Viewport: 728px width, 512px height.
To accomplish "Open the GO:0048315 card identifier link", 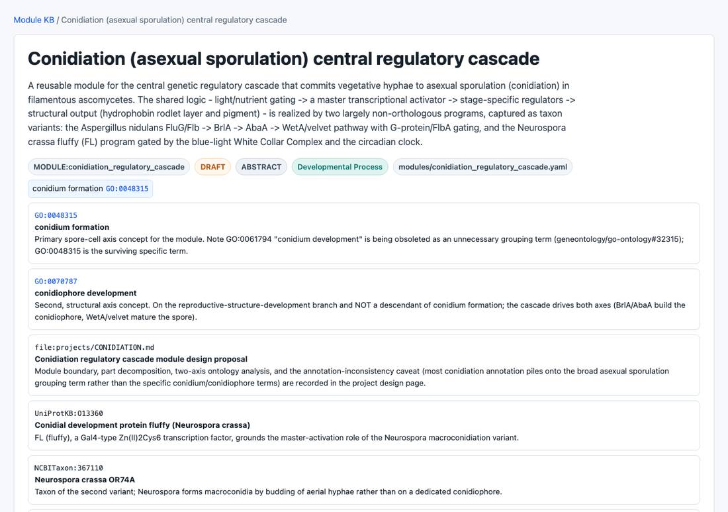I will pos(56,215).
